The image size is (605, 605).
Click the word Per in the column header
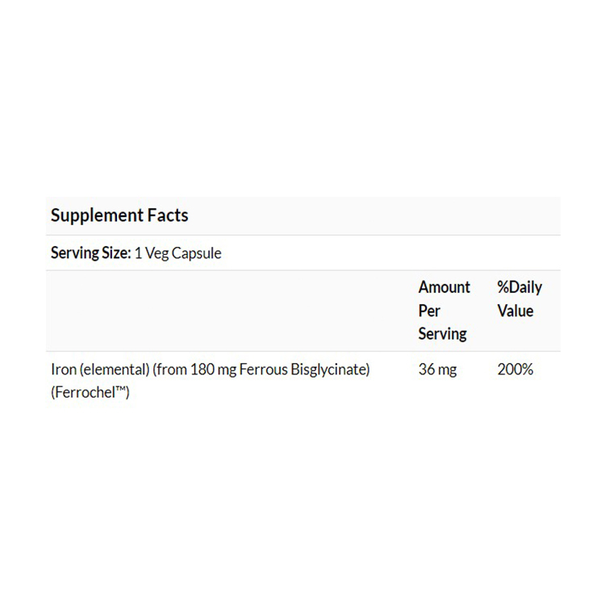click(429, 311)
